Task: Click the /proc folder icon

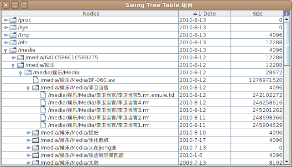Action: tap(13, 20)
